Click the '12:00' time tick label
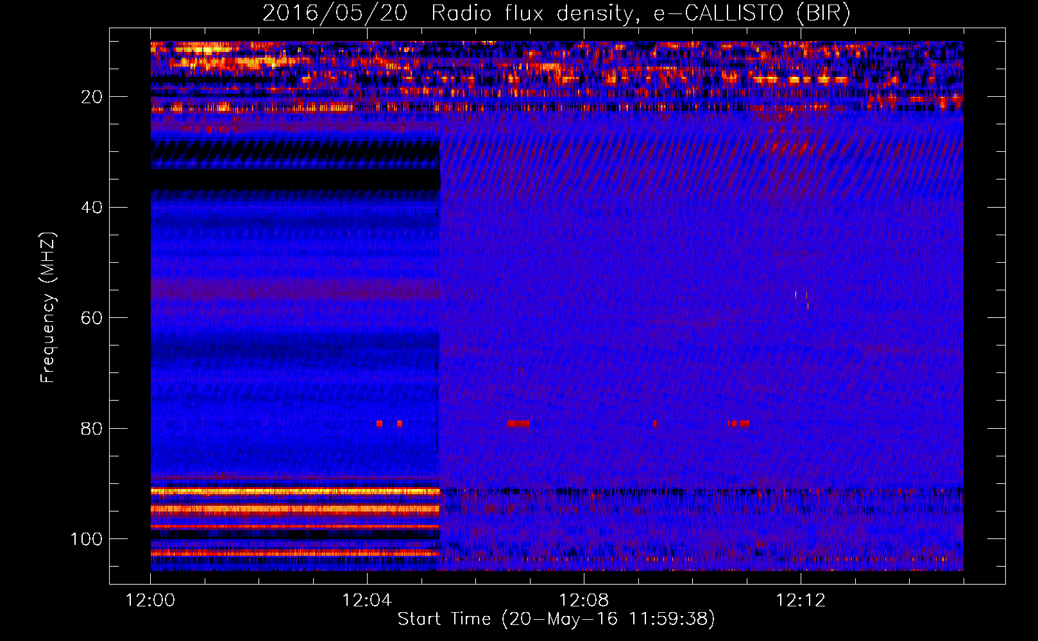Screen dimensions: 1038x641 [150, 601]
